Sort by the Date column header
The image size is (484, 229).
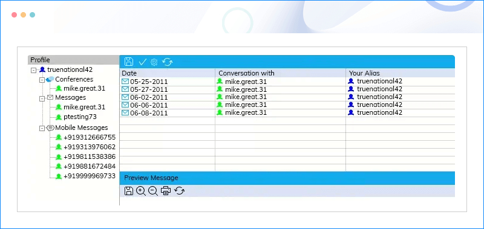click(168, 73)
